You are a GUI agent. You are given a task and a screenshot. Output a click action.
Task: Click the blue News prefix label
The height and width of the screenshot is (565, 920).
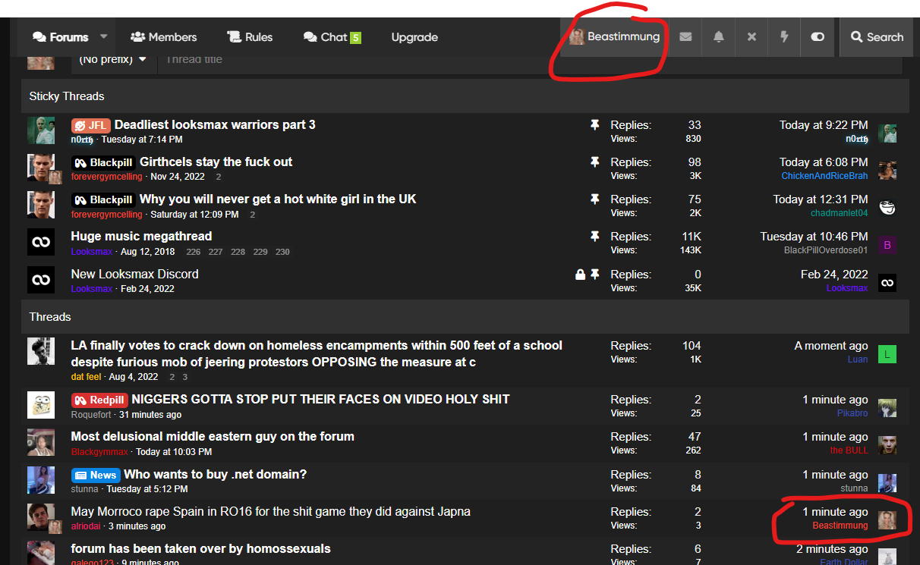[96, 475]
